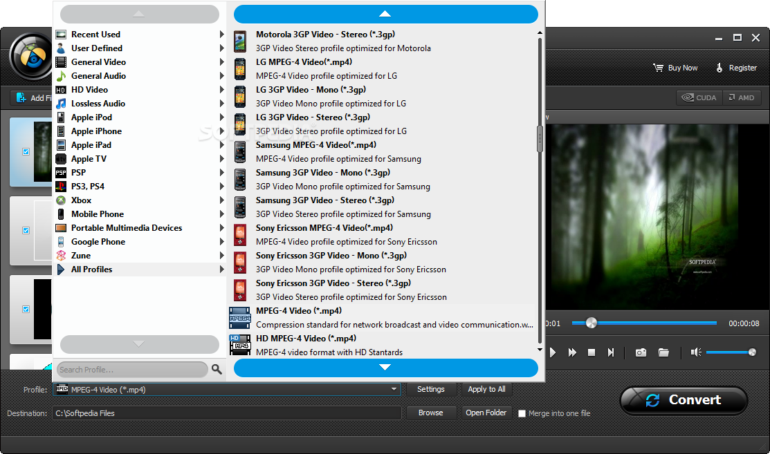Open snapshot folder icon in player

pos(663,352)
